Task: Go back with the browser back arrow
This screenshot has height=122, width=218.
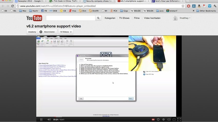Action: point(3,6)
